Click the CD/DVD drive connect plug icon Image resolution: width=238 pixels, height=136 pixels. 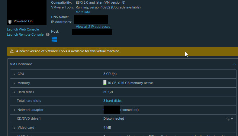(x=228, y=119)
